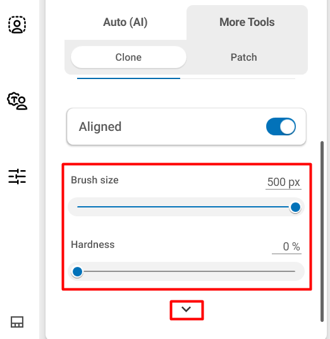This screenshot has width=330, height=339.
Task: Open the adjustments sliders panel icon
Action: [x=17, y=176]
